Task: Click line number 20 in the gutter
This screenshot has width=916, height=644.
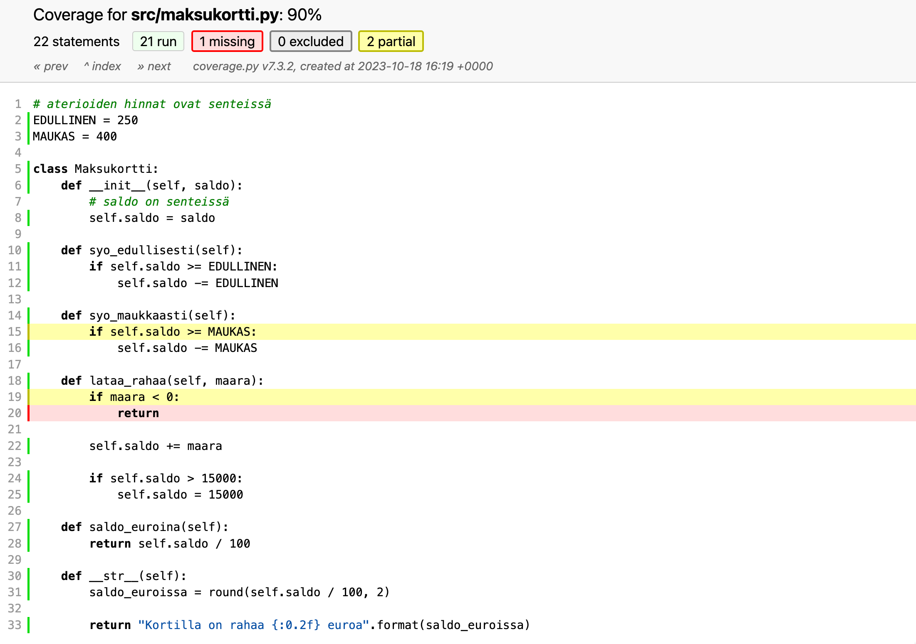Action: pyautogui.click(x=15, y=413)
